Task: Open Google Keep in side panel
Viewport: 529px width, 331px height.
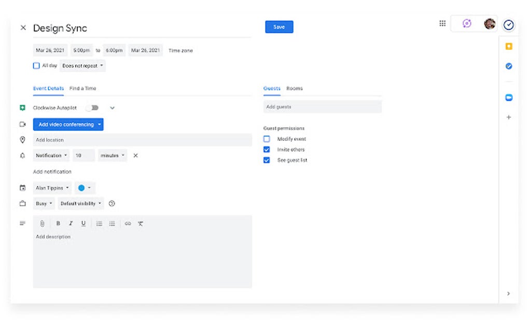Action: click(x=509, y=46)
